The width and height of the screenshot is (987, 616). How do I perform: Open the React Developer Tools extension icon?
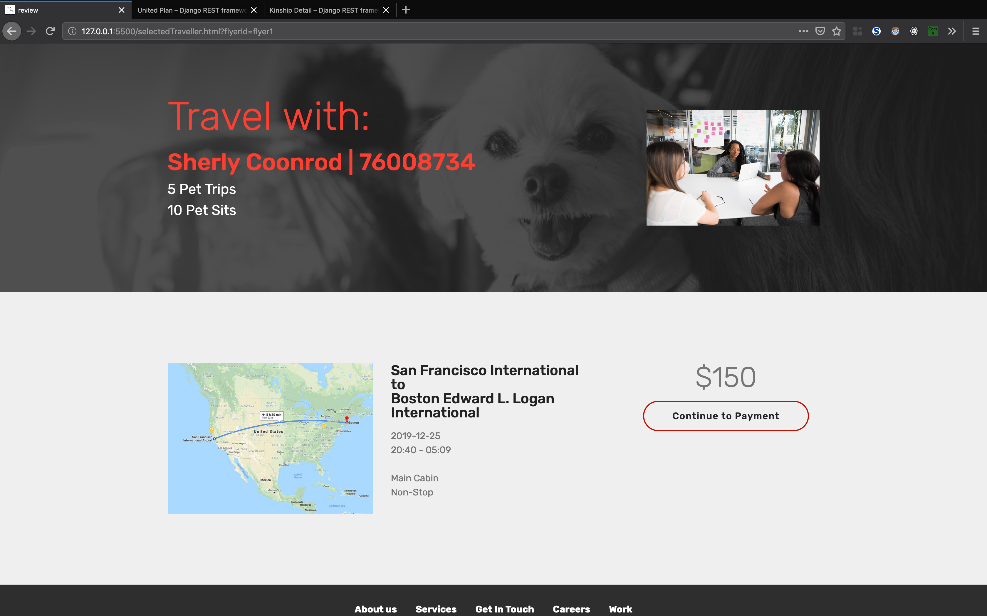pos(914,31)
